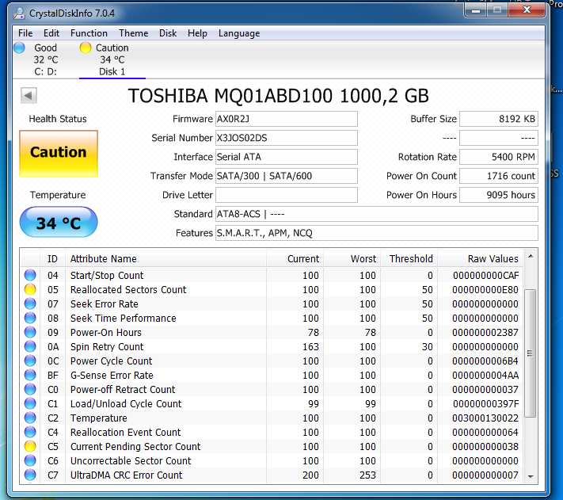Click the blue status icon for Start/Stop Count
Screen dimensions: 563x500
pyautogui.click(x=30, y=275)
